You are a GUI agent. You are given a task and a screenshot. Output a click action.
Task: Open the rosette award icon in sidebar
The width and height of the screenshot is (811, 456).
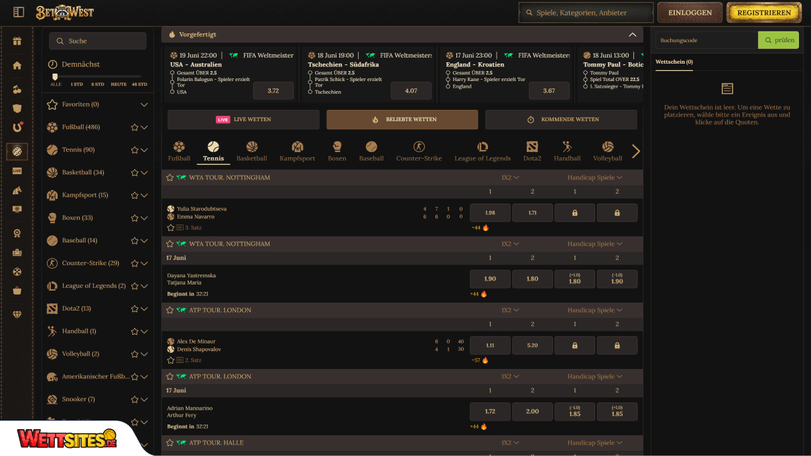(17, 234)
